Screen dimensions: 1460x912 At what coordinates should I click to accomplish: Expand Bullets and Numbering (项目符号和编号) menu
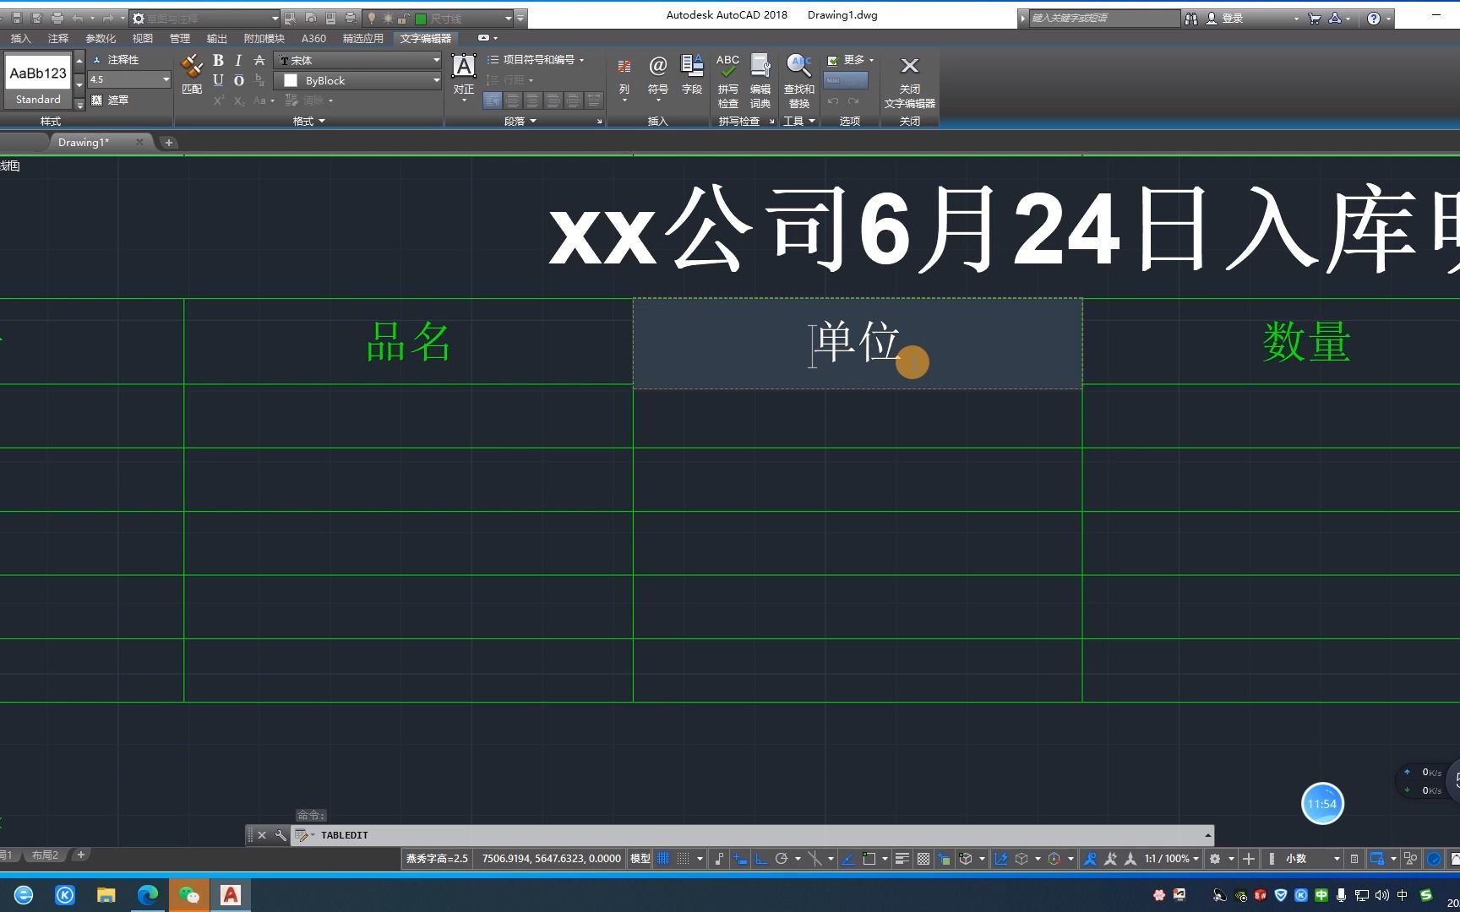[x=536, y=60]
